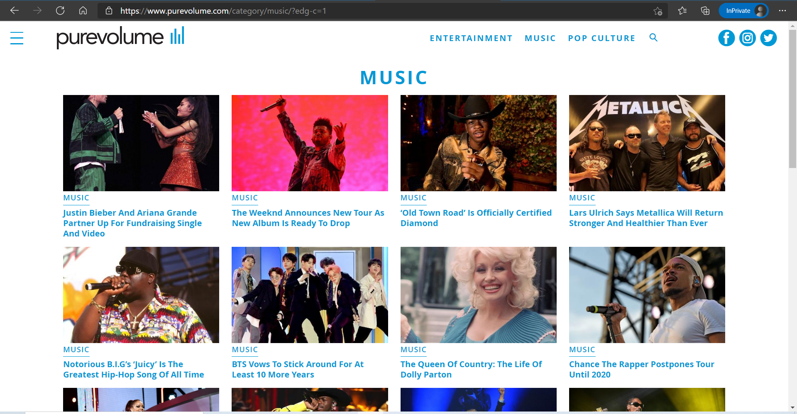Screen dimensions: 797x414
Task: Click the vertical scrollbar thumb
Action: point(792,99)
